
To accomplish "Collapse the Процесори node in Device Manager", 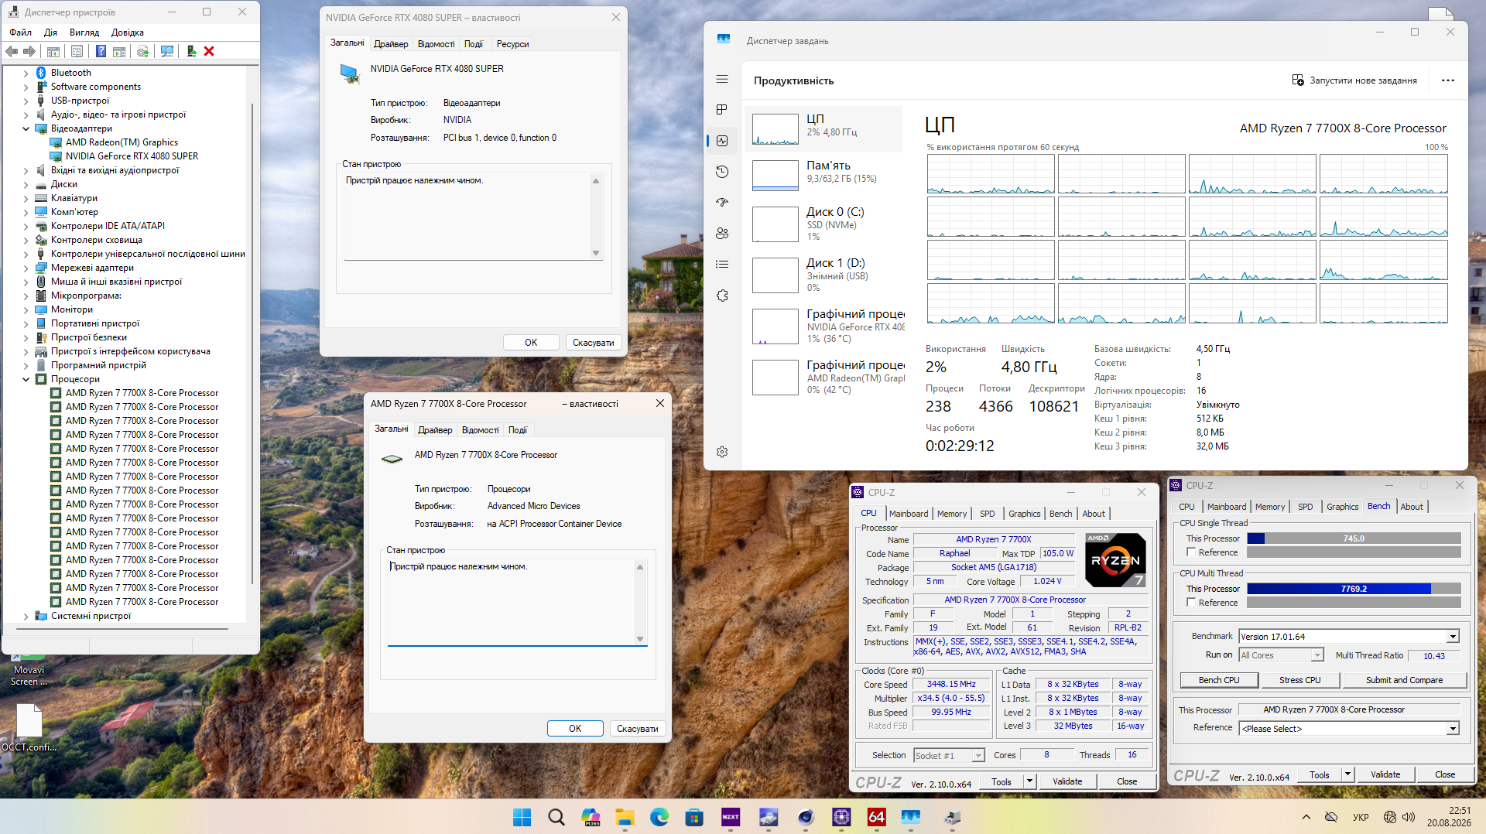I will [x=26, y=379].
